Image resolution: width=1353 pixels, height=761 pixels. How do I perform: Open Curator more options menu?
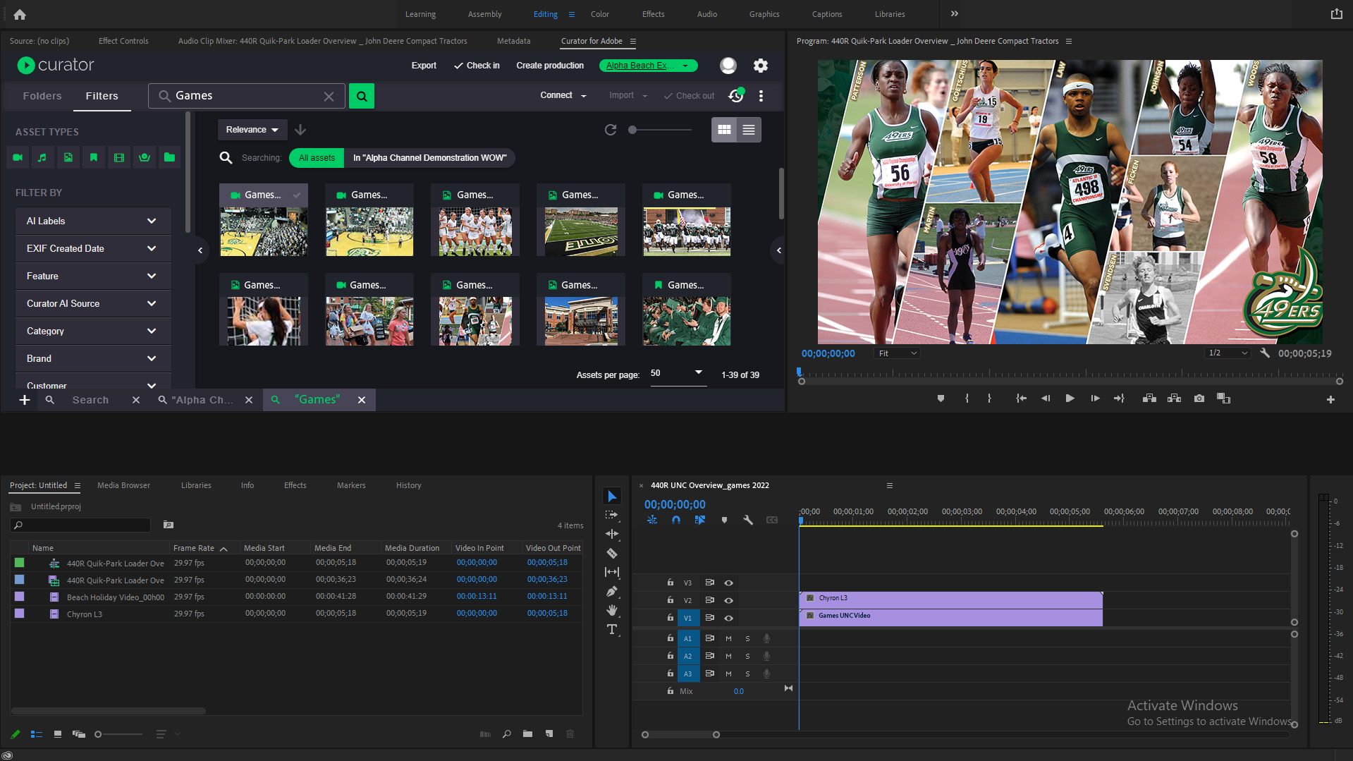click(x=761, y=96)
